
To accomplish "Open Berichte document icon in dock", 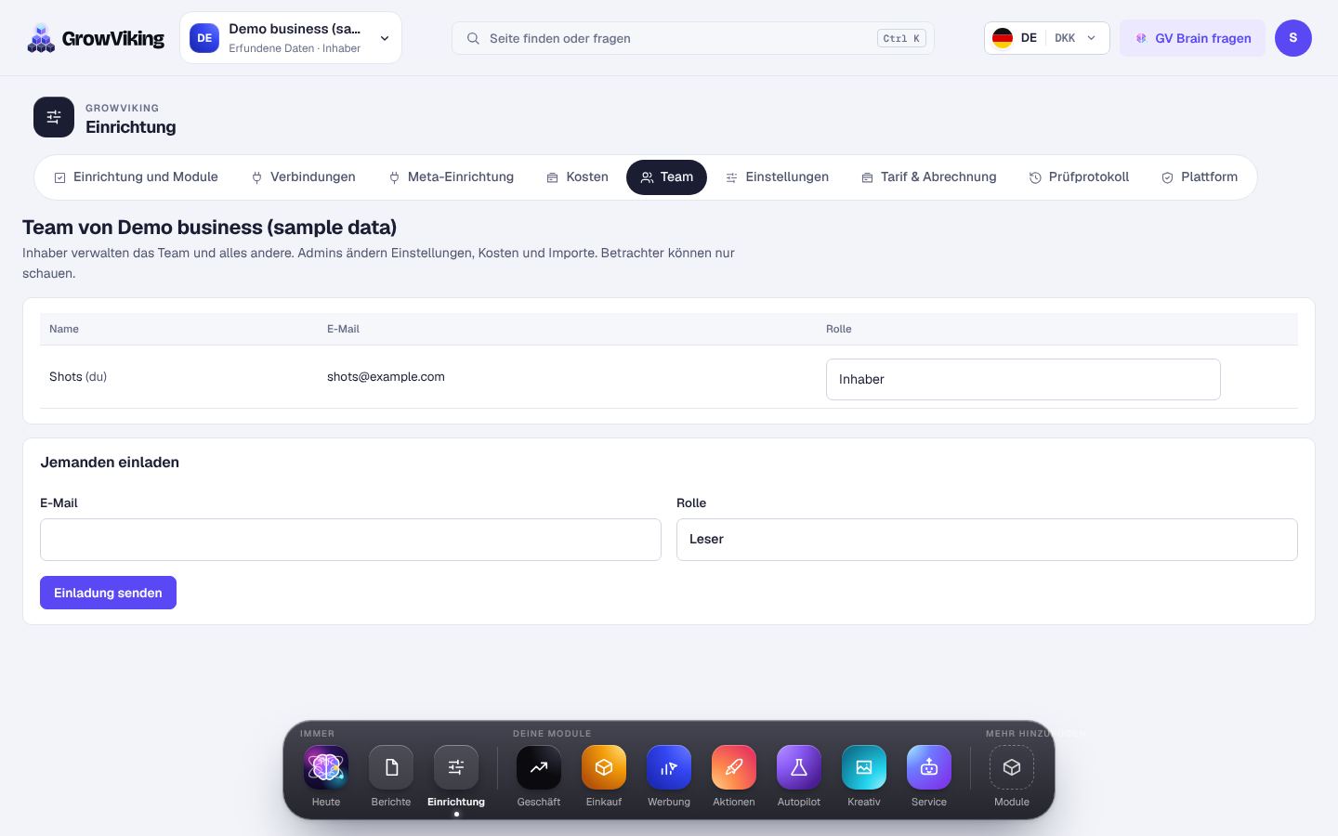I will (x=391, y=767).
